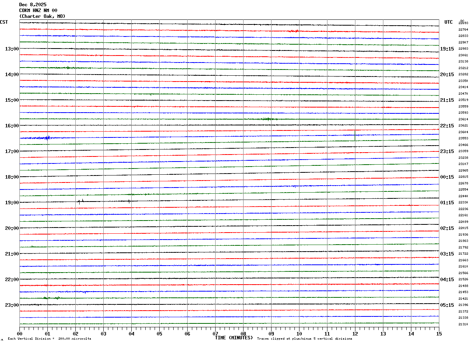The image size is (470, 344).
Task: Click the '19:00' CST time label
Action: 12,203
